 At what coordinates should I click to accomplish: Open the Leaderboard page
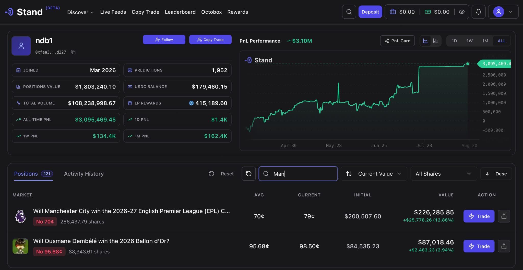[180, 12]
